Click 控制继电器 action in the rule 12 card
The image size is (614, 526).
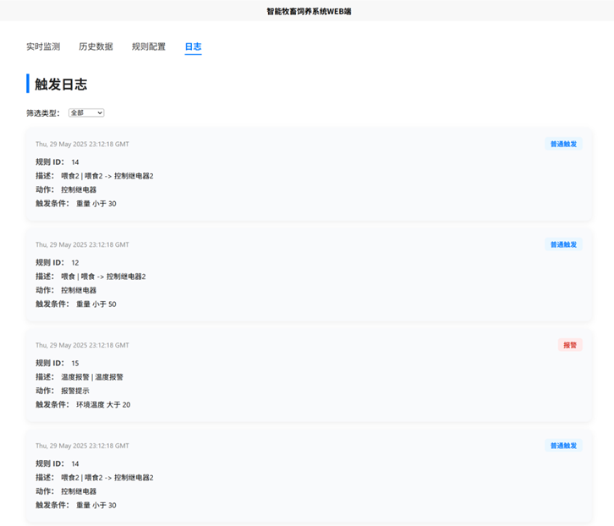[x=79, y=290]
